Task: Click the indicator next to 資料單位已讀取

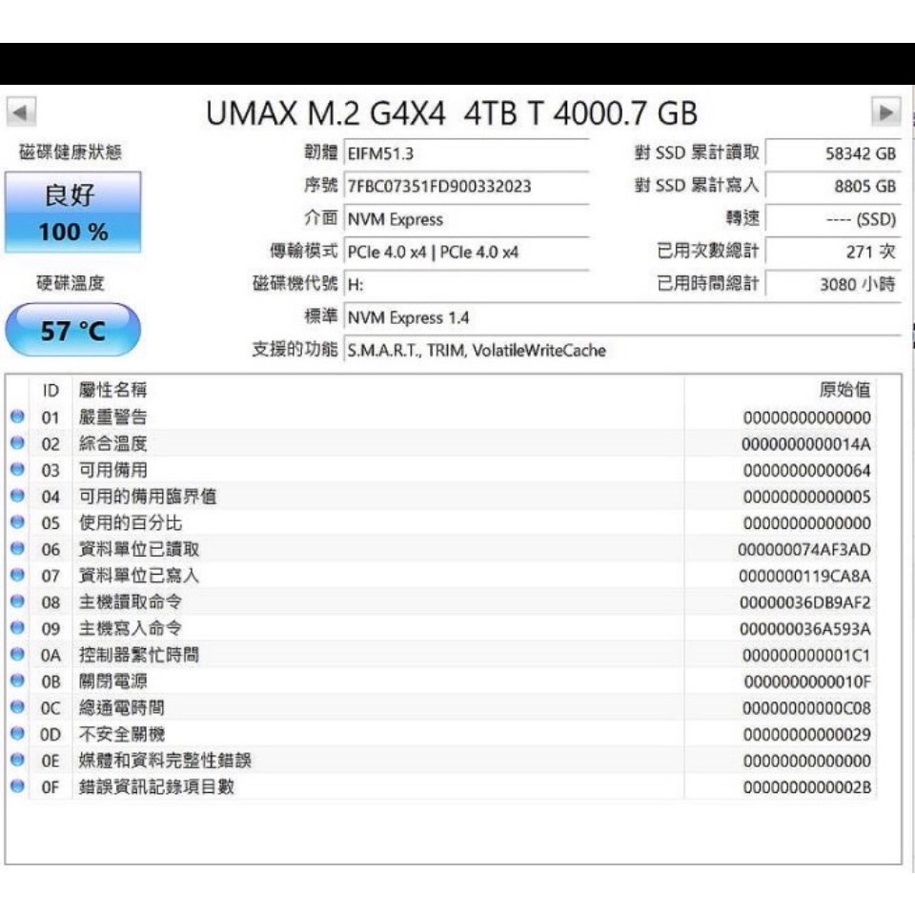Action: click(16, 549)
